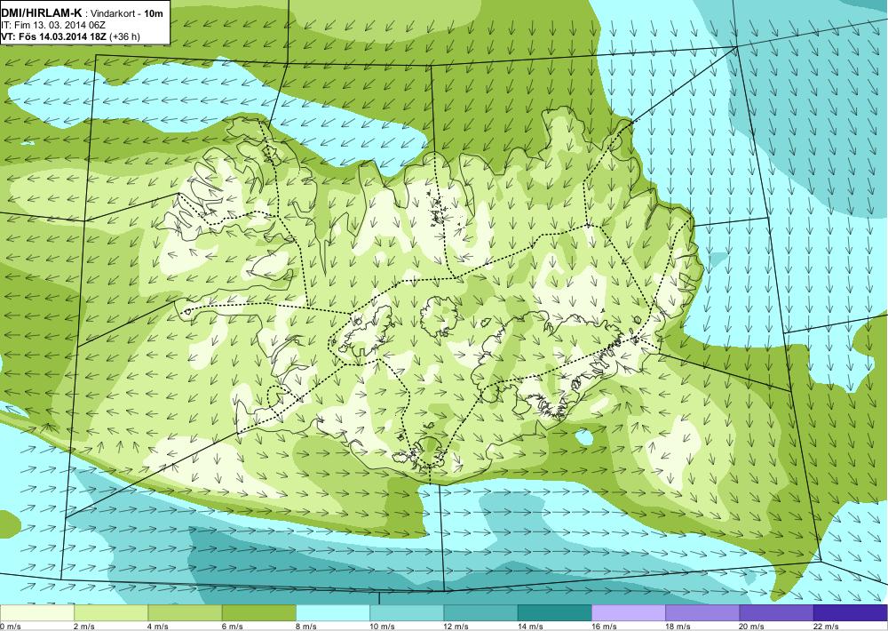Image resolution: width=888 pixels, height=631 pixels.
Task: Click the '14 m/s' legend label
Action: (x=531, y=627)
